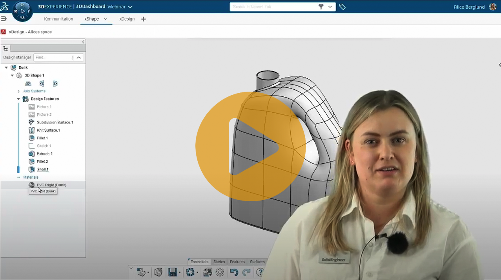Open the Sketch toolbar tab

coord(219,262)
